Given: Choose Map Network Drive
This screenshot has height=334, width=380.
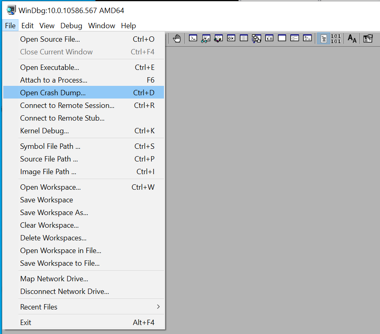Looking at the screenshot, I should point(84,279).
